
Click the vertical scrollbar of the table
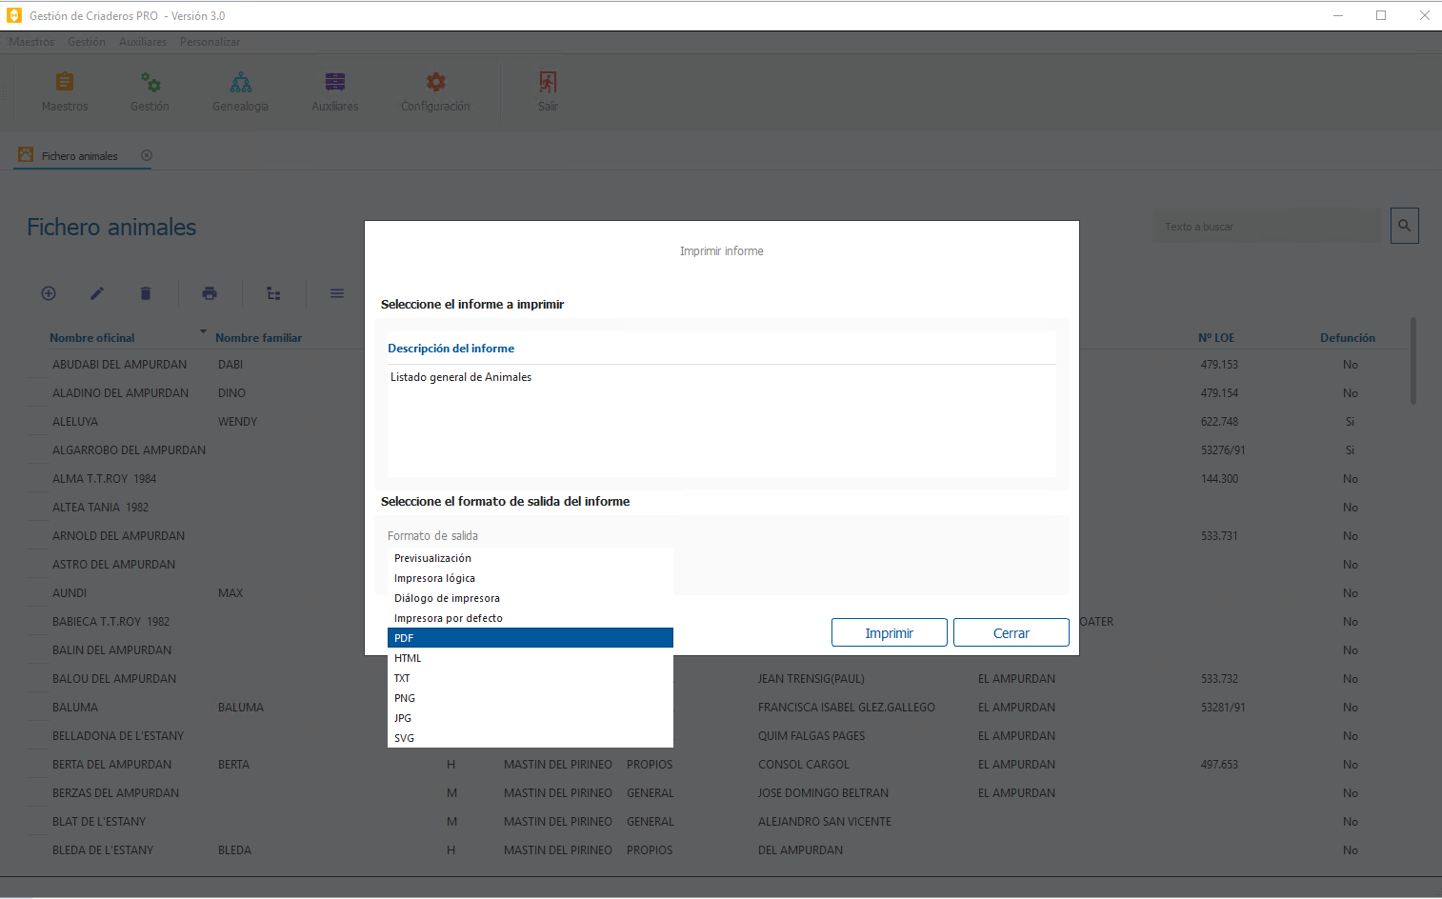pos(1412,362)
